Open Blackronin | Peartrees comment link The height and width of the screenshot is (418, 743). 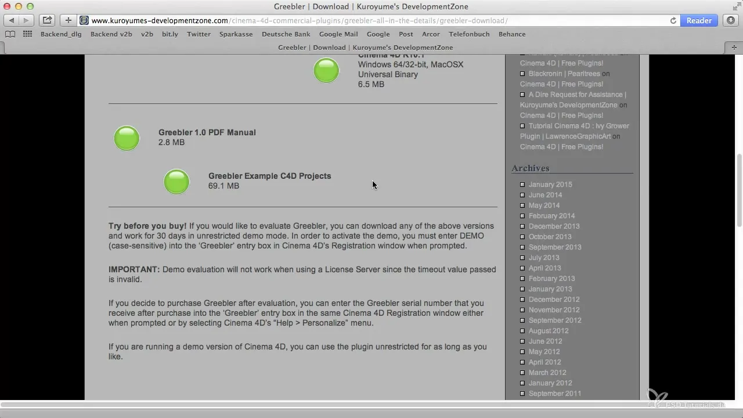[x=564, y=74]
